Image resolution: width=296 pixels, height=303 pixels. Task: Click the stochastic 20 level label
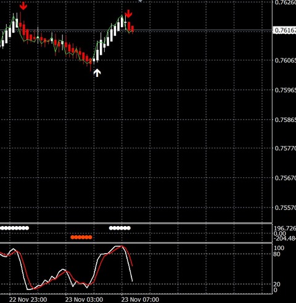(277, 285)
